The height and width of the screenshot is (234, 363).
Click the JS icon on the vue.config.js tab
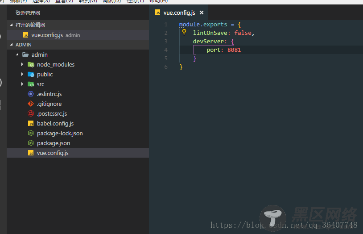[x=157, y=13]
